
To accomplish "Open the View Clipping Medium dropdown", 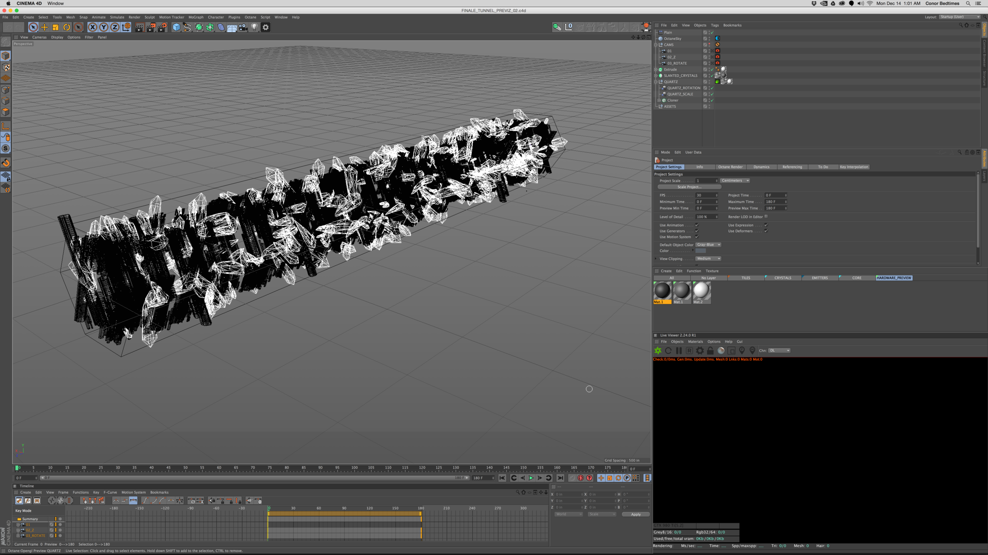I will click(708, 259).
